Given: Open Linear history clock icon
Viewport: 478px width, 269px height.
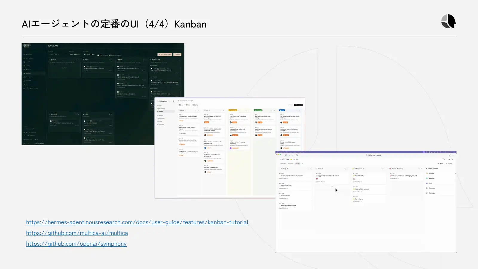Looking at the screenshot, I should (297, 155).
